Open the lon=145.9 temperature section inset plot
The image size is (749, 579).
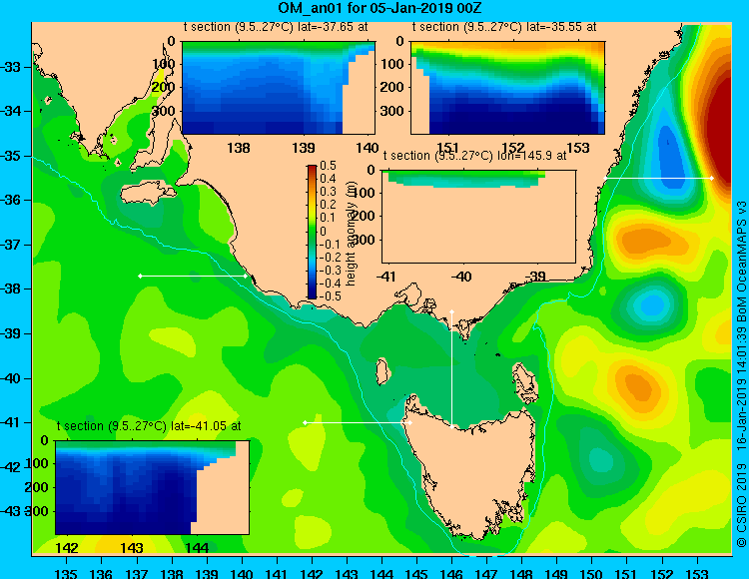pos(479,217)
